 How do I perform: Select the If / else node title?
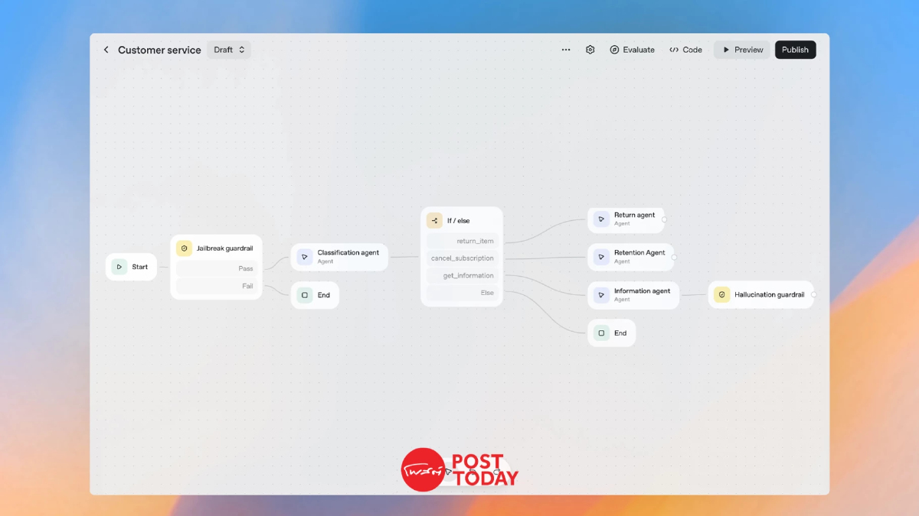(x=459, y=221)
